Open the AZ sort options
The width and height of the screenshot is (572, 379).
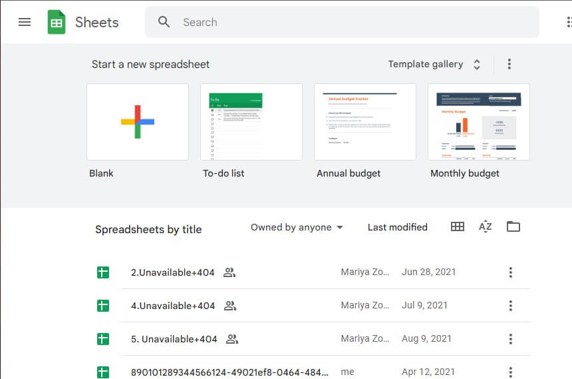(485, 227)
